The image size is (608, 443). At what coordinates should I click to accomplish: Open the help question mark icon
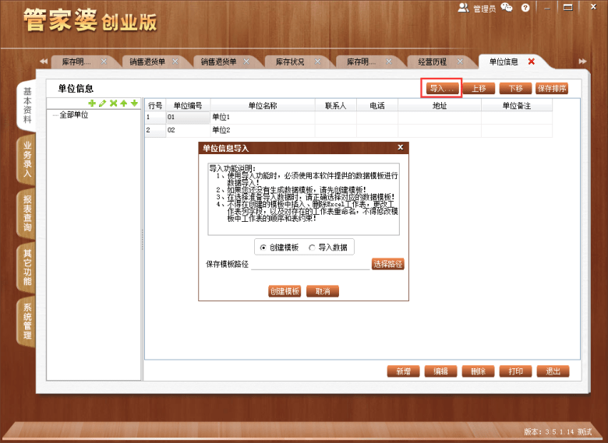click(x=525, y=8)
